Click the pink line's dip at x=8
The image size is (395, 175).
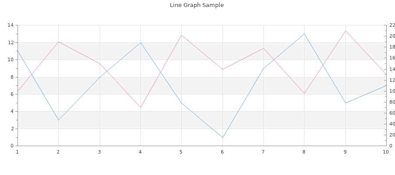click(304, 93)
